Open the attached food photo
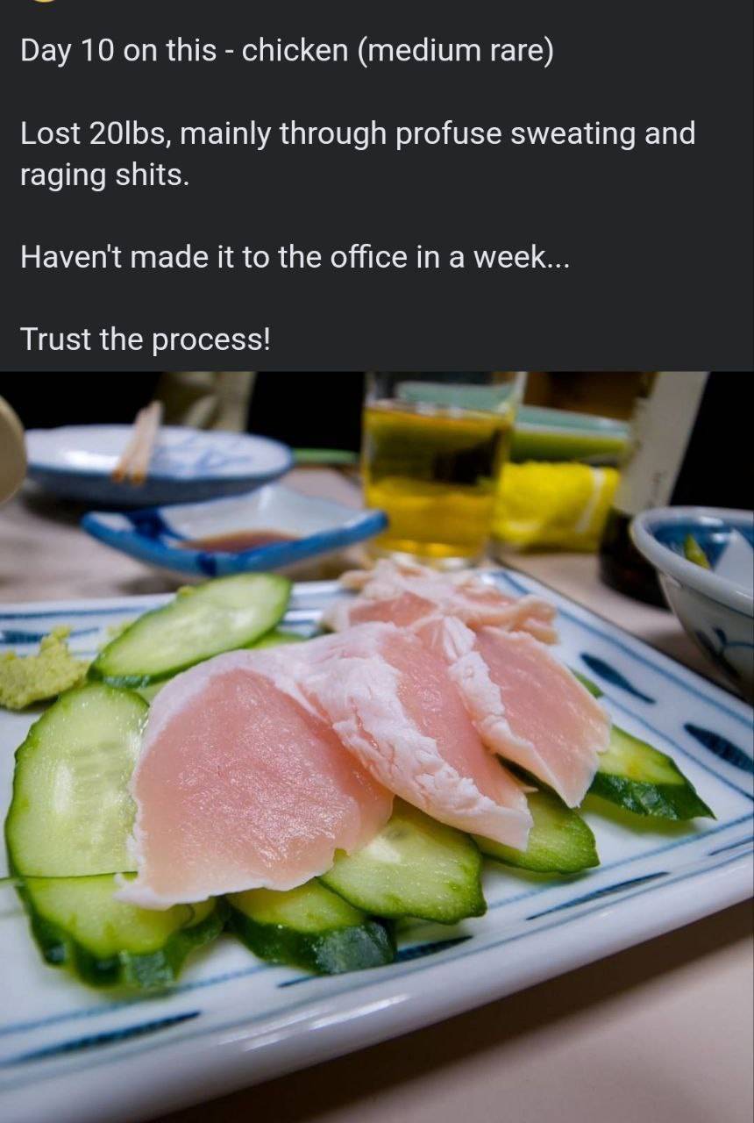This screenshot has width=754, height=1123. 377,747
